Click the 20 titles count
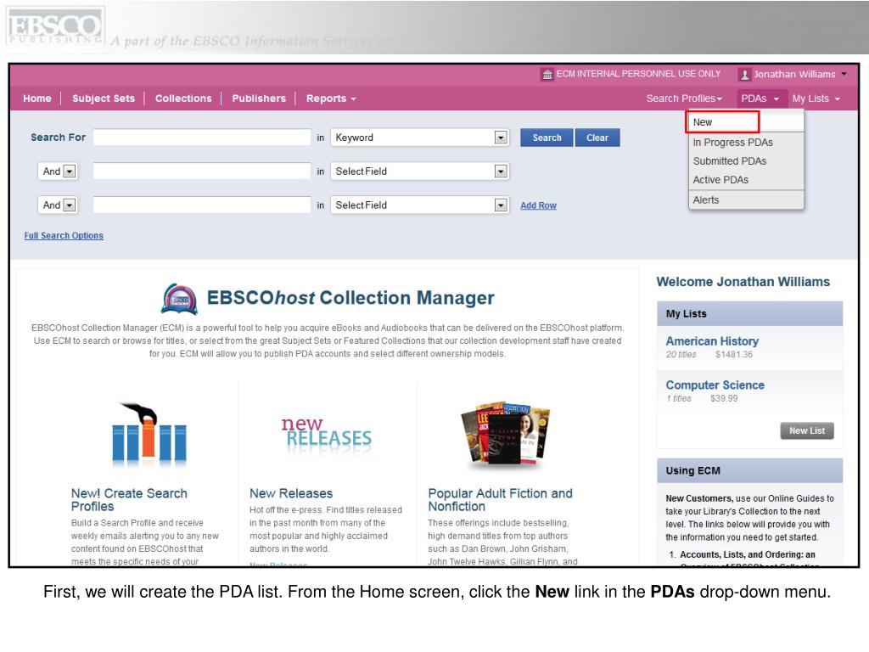 click(x=681, y=354)
